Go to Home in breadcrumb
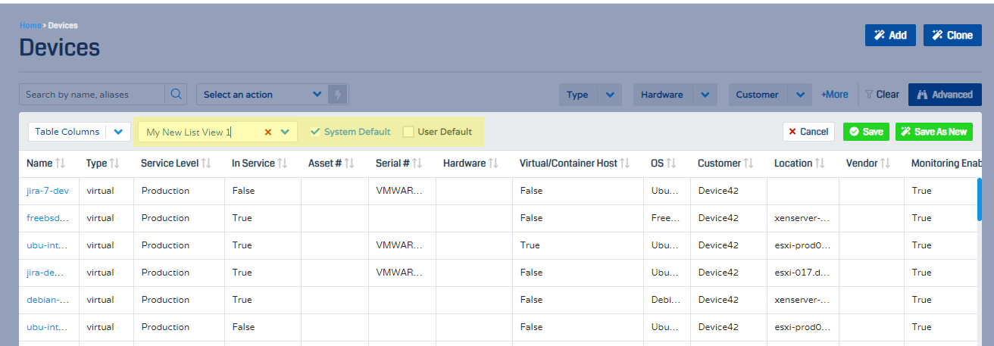Viewport: 994px width, 346px height. (x=30, y=26)
